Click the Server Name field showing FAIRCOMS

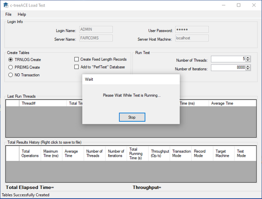coord(96,38)
